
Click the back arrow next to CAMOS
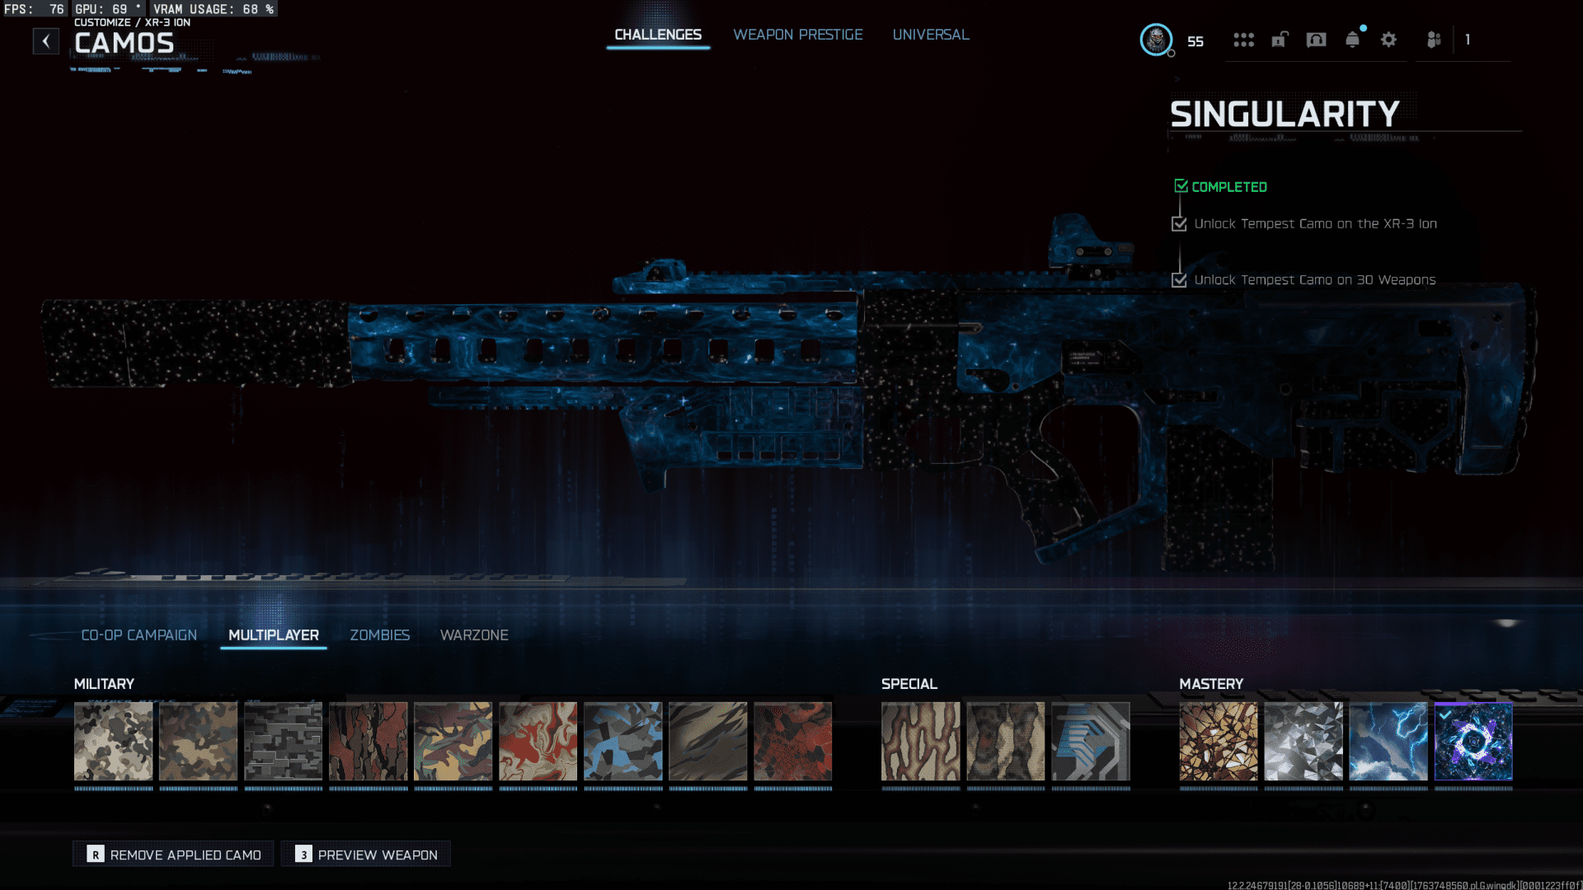pos(46,40)
